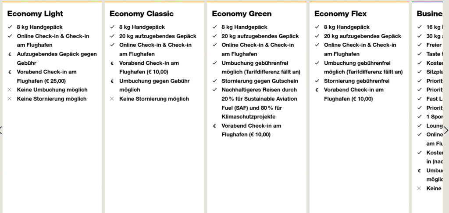Click the X icon beside Economy Classic's Keine Stornierung
The width and height of the screenshot is (449, 213).
(112, 99)
